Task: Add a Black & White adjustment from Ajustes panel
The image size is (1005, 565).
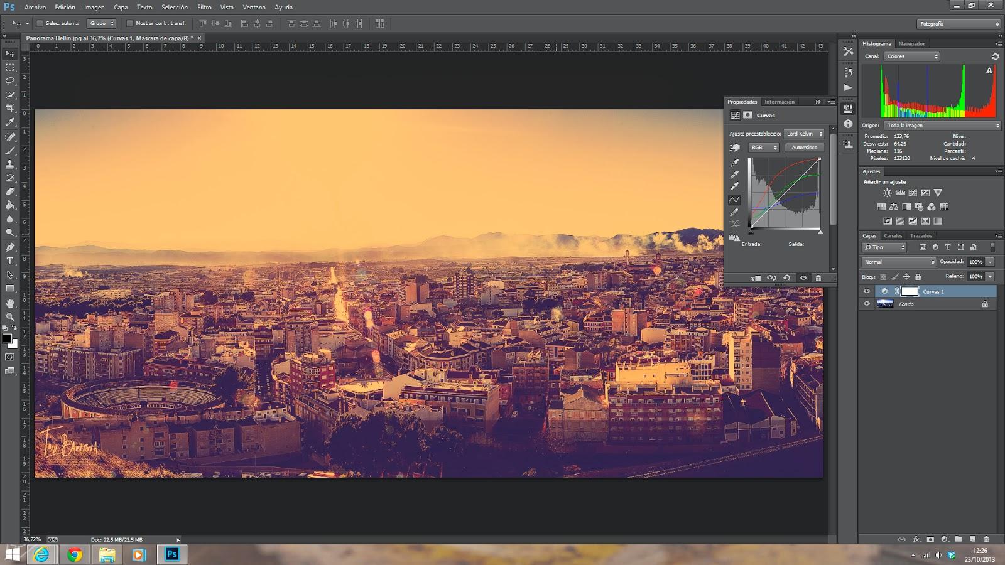Action: [906, 207]
